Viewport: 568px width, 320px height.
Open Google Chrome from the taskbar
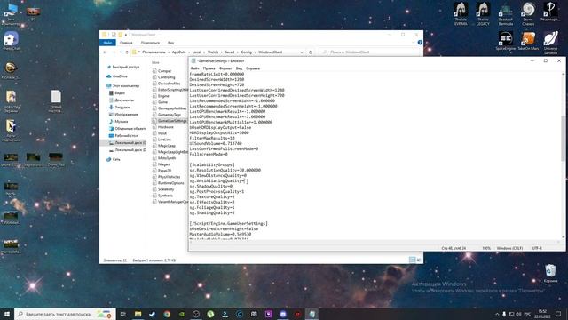167,314
